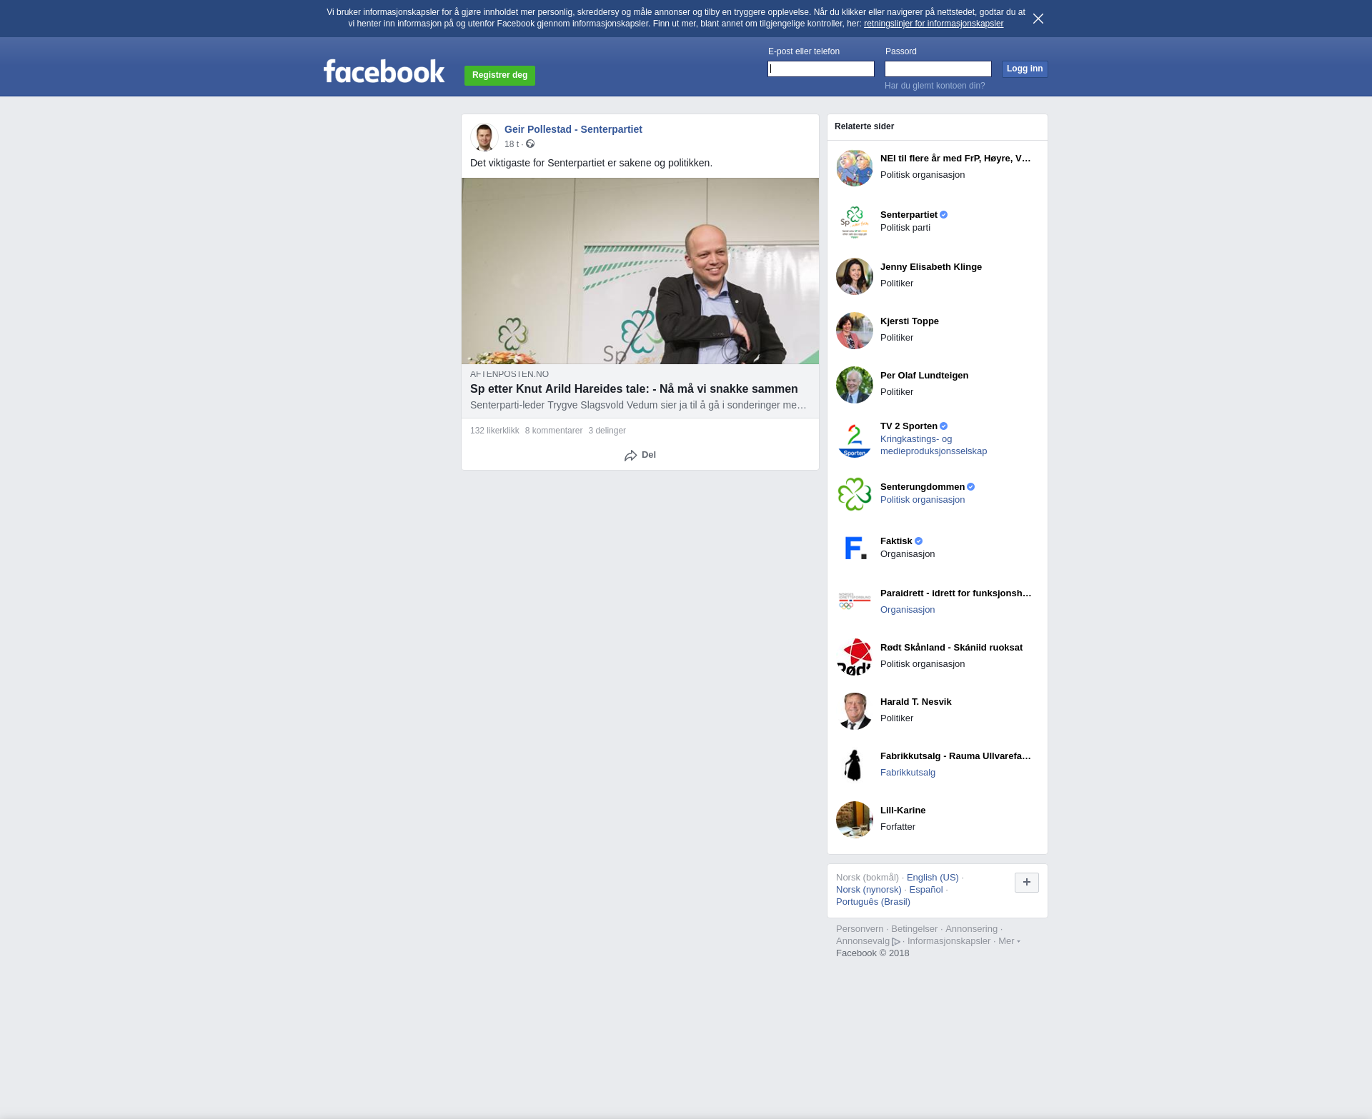
Task: Open NEI til flere år page avatar
Action: tap(855, 168)
